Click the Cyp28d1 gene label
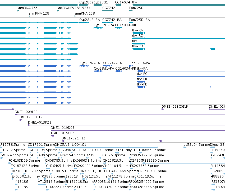The image size is (225, 191). (x=100, y=2)
